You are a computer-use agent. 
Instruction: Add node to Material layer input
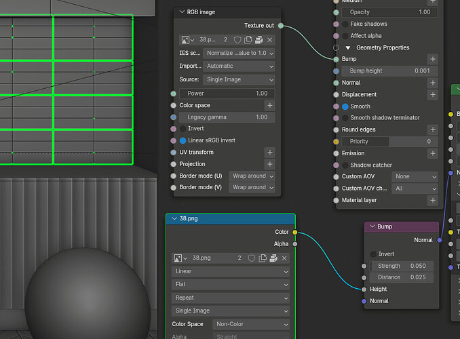(433, 200)
